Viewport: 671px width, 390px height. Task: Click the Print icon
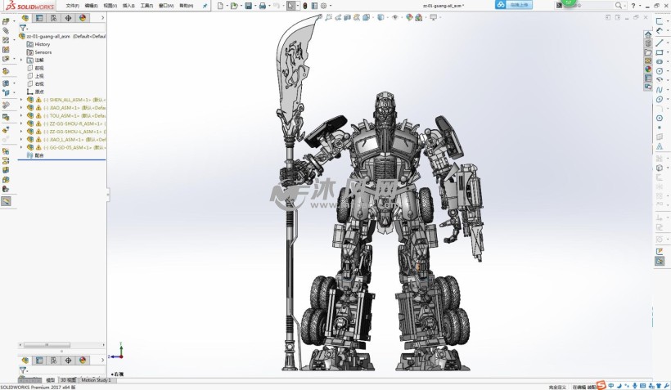click(x=263, y=6)
